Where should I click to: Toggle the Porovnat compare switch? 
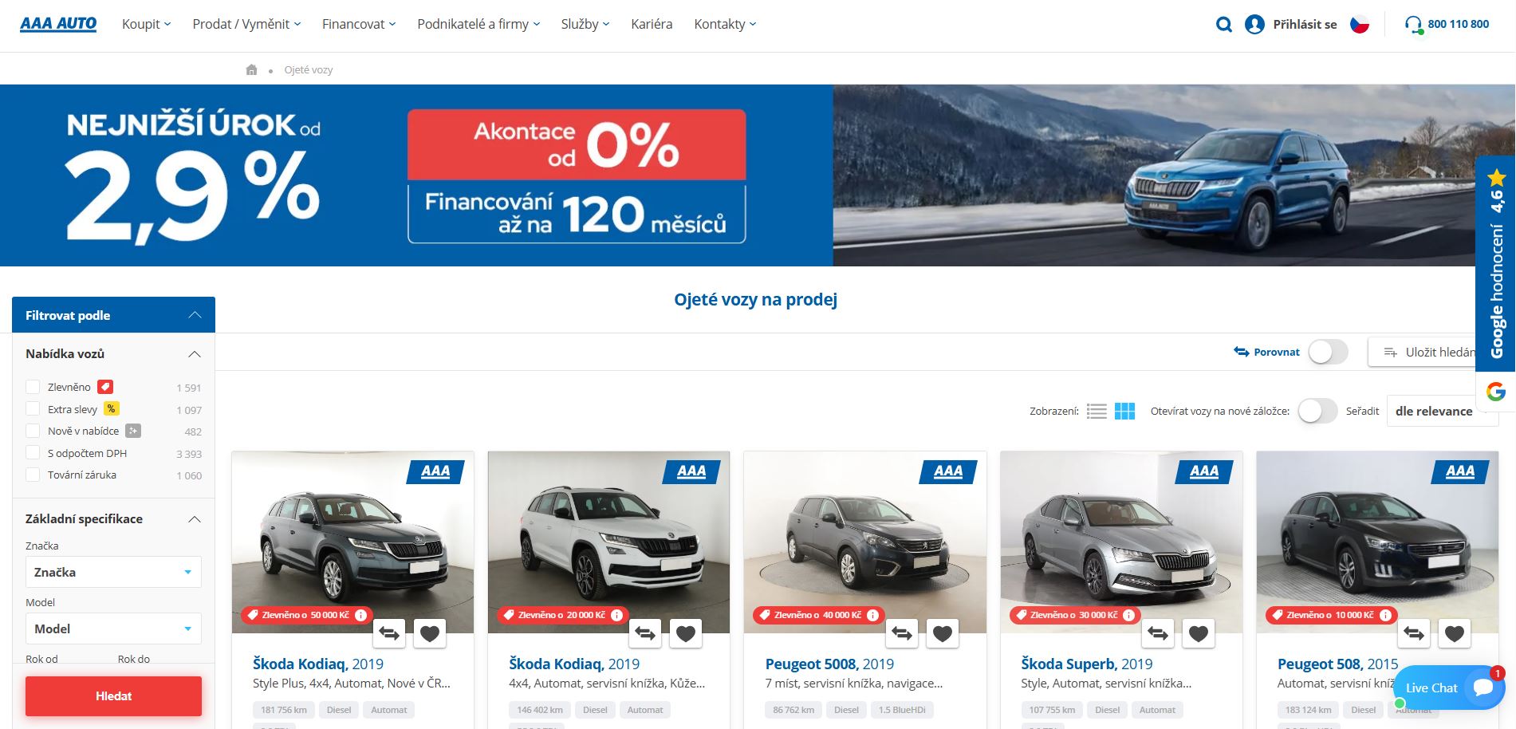coord(1328,352)
